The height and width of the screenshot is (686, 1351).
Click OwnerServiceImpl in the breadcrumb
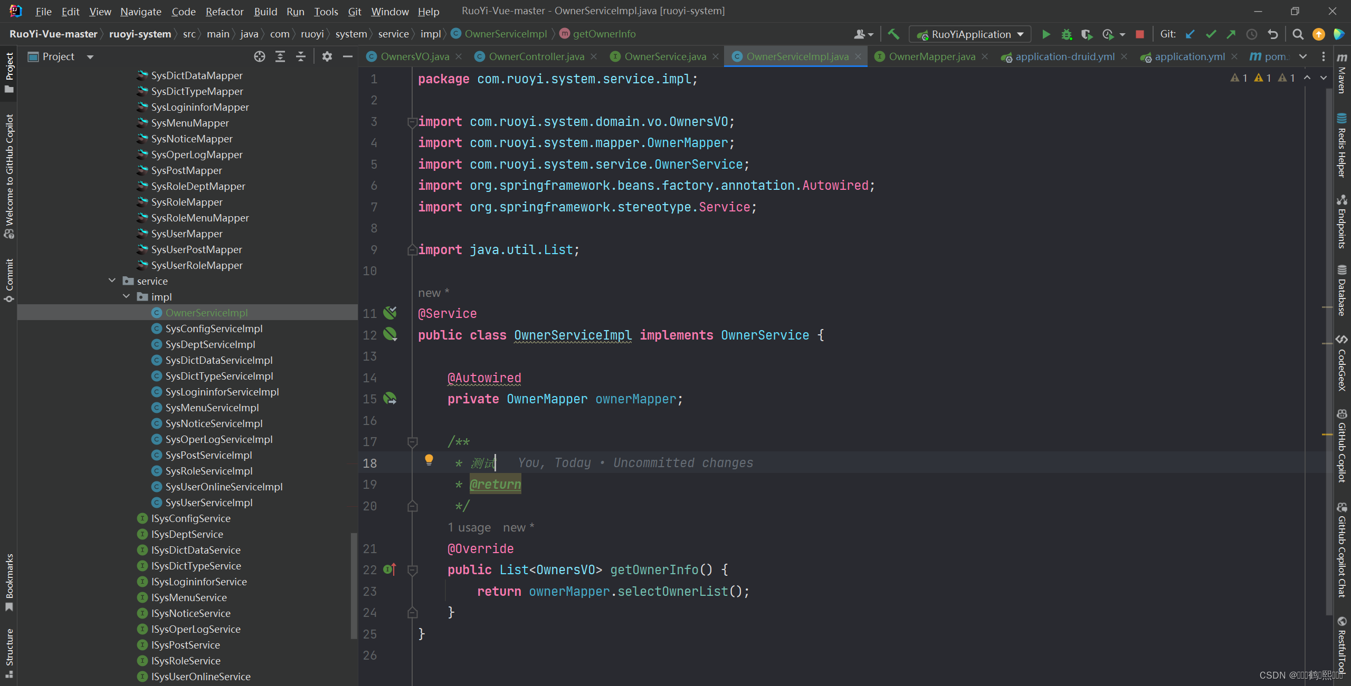click(505, 34)
